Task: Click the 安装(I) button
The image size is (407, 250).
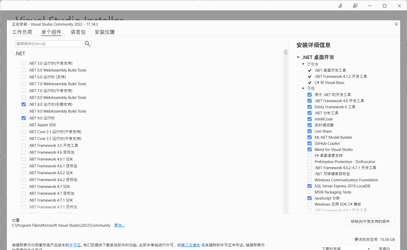Action: click(384, 248)
